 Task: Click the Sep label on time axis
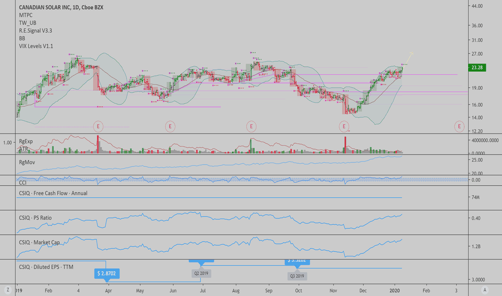pos(269,291)
